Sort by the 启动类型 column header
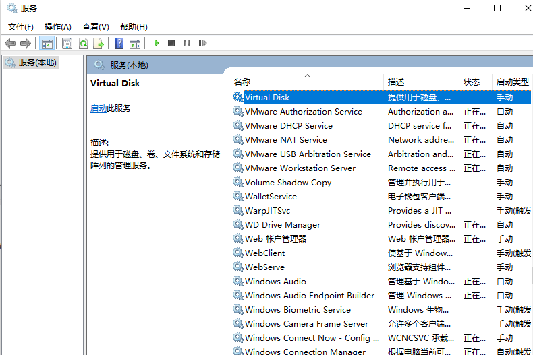The image size is (533, 355). [512, 82]
